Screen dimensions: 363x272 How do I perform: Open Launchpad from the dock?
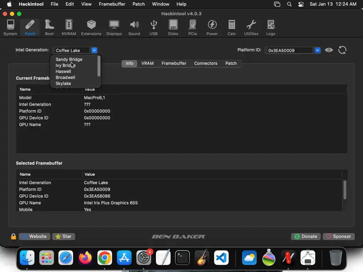46,257
